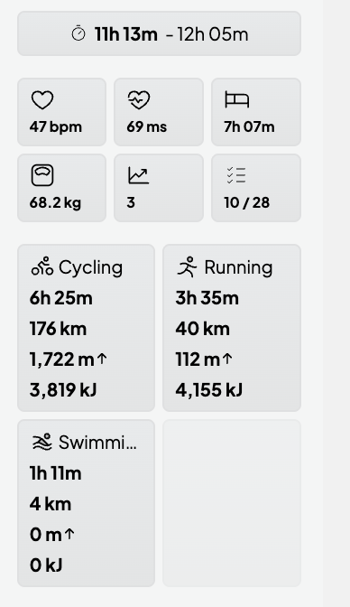Image resolution: width=350 pixels, height=607 pixels.
Task: Select the 68.2 kg weight value
Action: [55, 203]
